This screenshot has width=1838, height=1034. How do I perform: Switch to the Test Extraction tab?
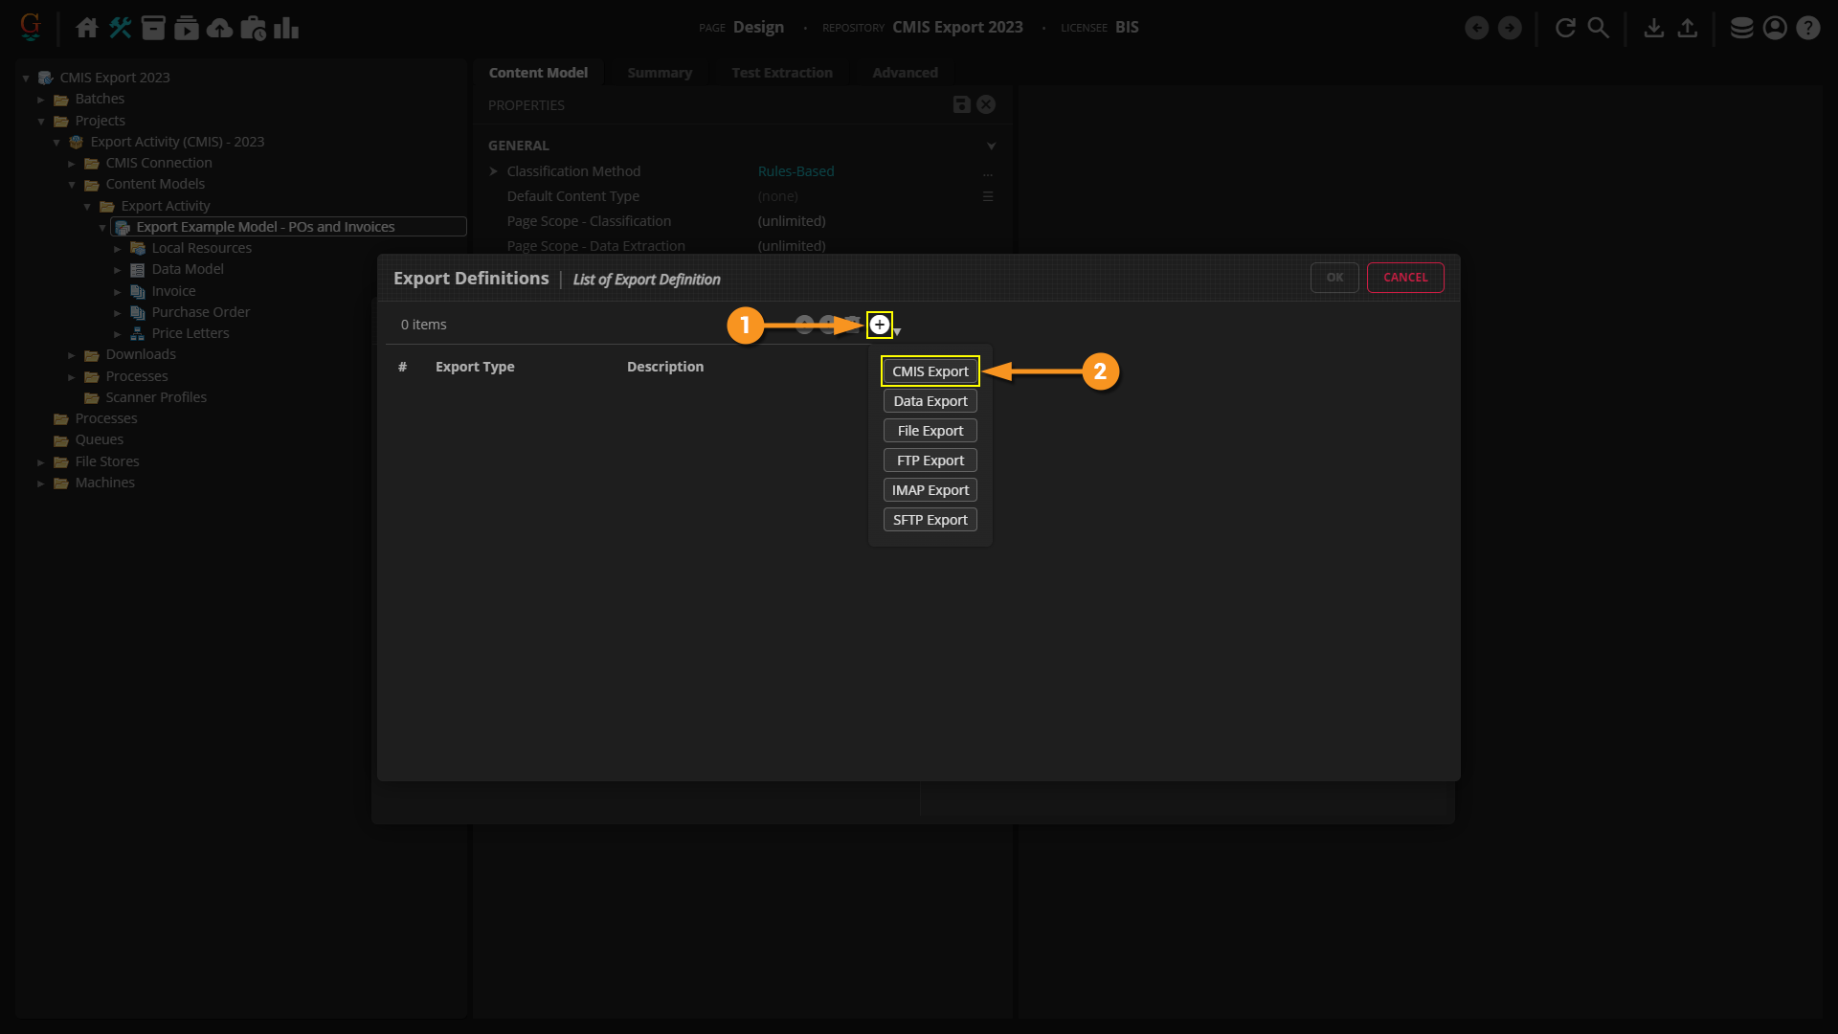click(781, 73)
